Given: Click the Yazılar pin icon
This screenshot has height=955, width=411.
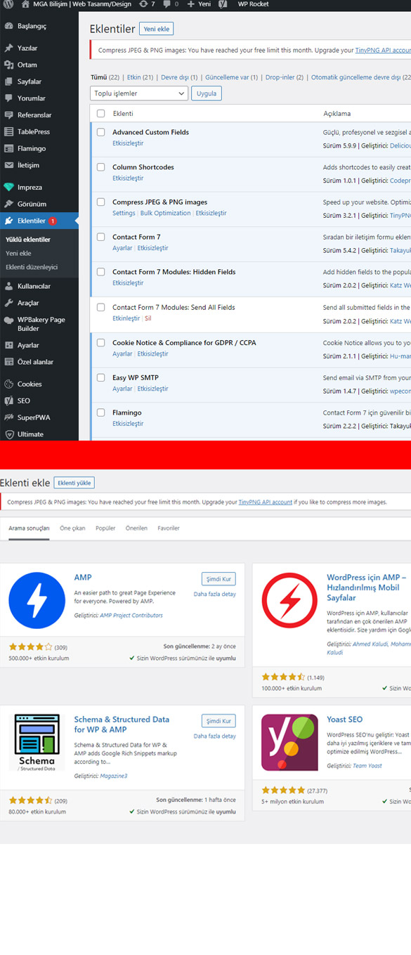Looking at the screenshot, I should [x=8, y=48].
